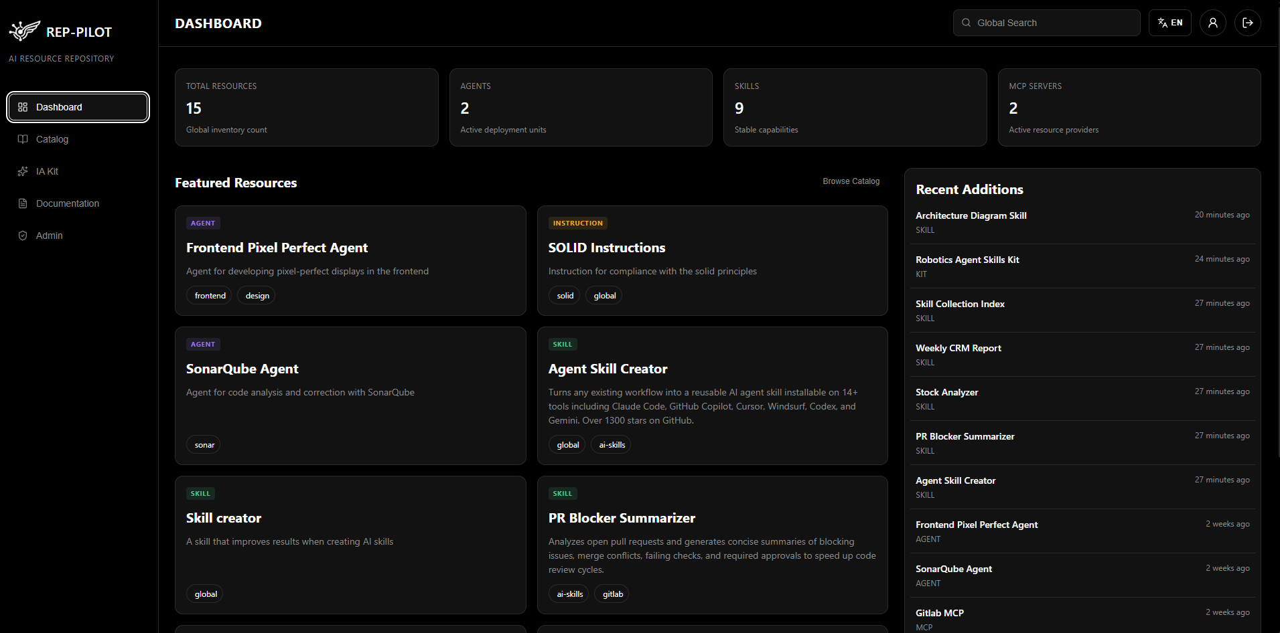Click the magnifier icon in Global Search
This screenshot has height=633, width=1280.
point(966,23)
